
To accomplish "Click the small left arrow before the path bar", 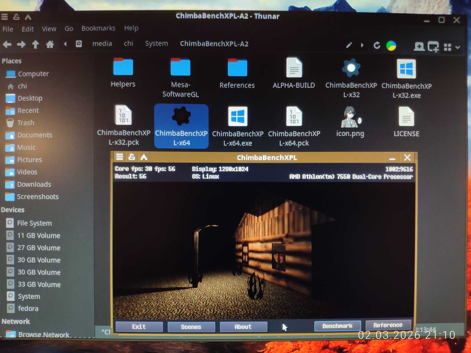I will point(65,44).
